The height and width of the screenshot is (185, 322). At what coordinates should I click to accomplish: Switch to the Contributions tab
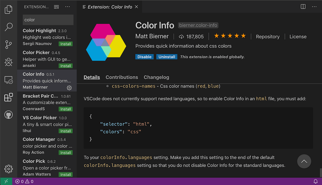click(122, 77)
